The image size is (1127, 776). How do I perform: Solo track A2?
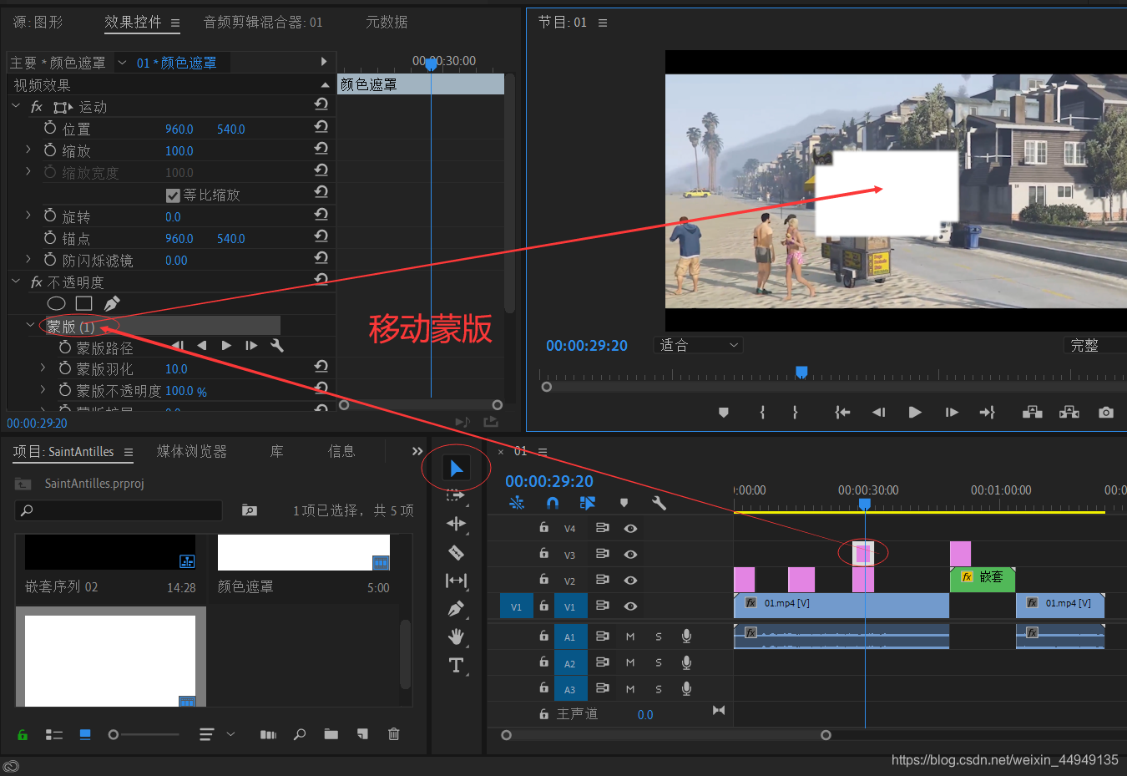click(x=659, y=662)
